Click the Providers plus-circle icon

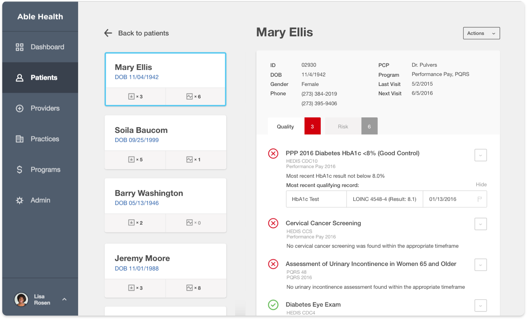[x=19, y=109]
